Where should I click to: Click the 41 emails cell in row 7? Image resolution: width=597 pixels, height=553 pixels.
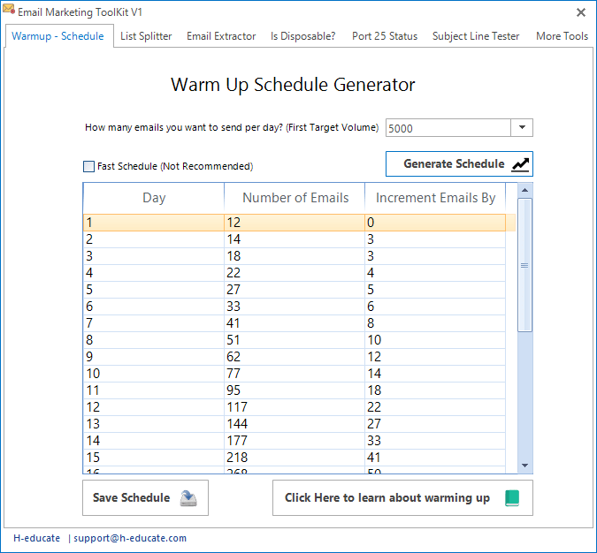point(295,323)
